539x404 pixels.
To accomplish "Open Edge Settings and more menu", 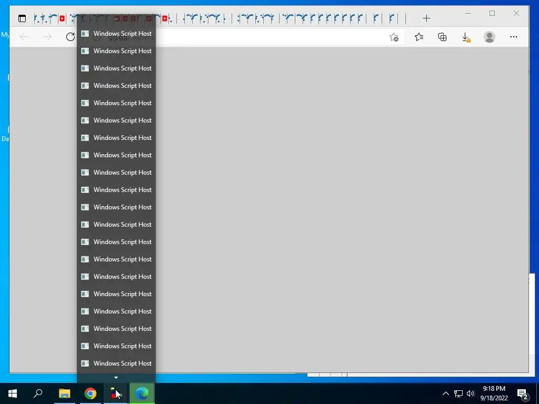I will (x=514, y=37).
